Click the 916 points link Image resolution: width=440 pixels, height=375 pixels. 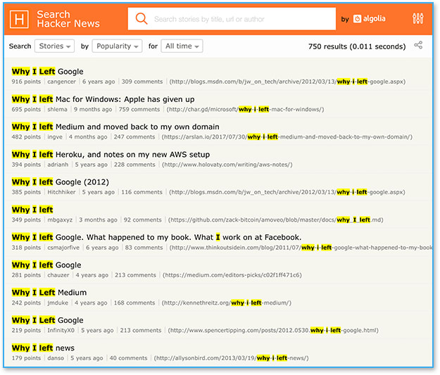(x=26, y=82)
